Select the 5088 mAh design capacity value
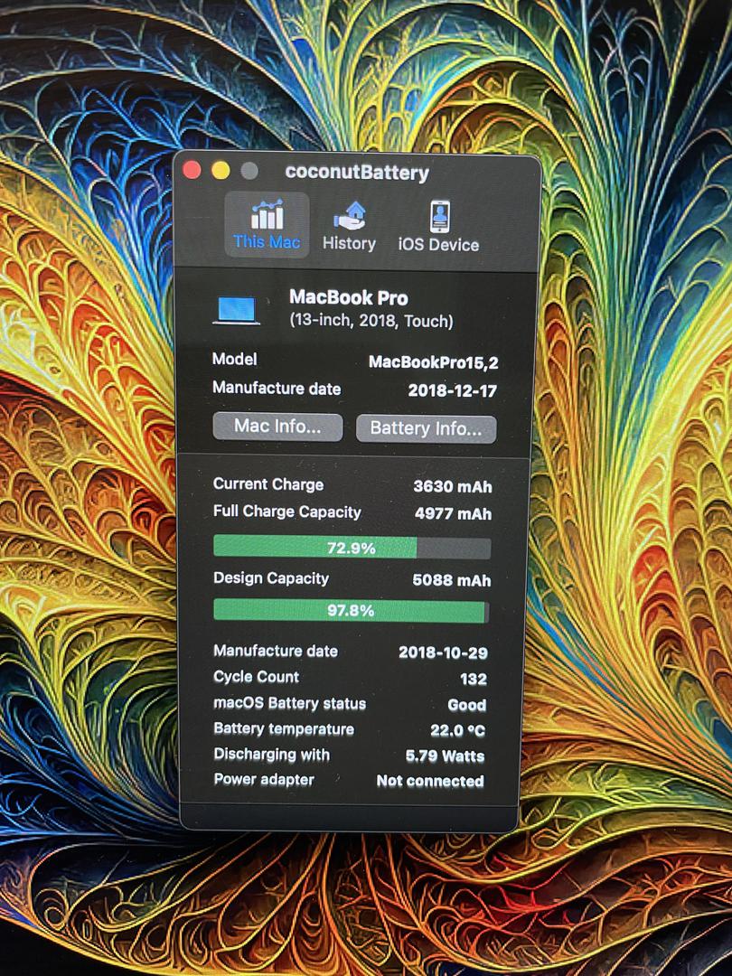732x976 pixels. coord(452,581)
